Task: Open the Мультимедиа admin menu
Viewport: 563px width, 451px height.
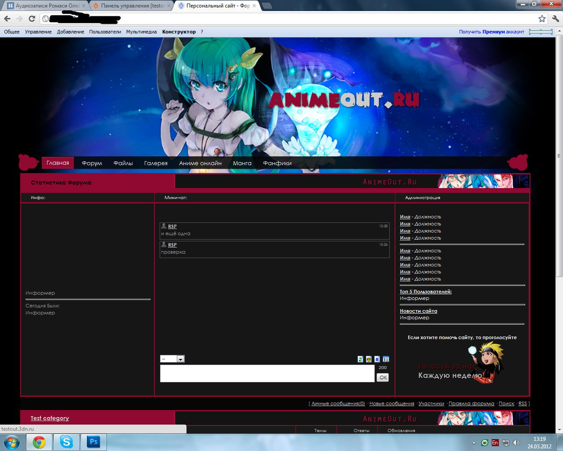Action: 141,32
